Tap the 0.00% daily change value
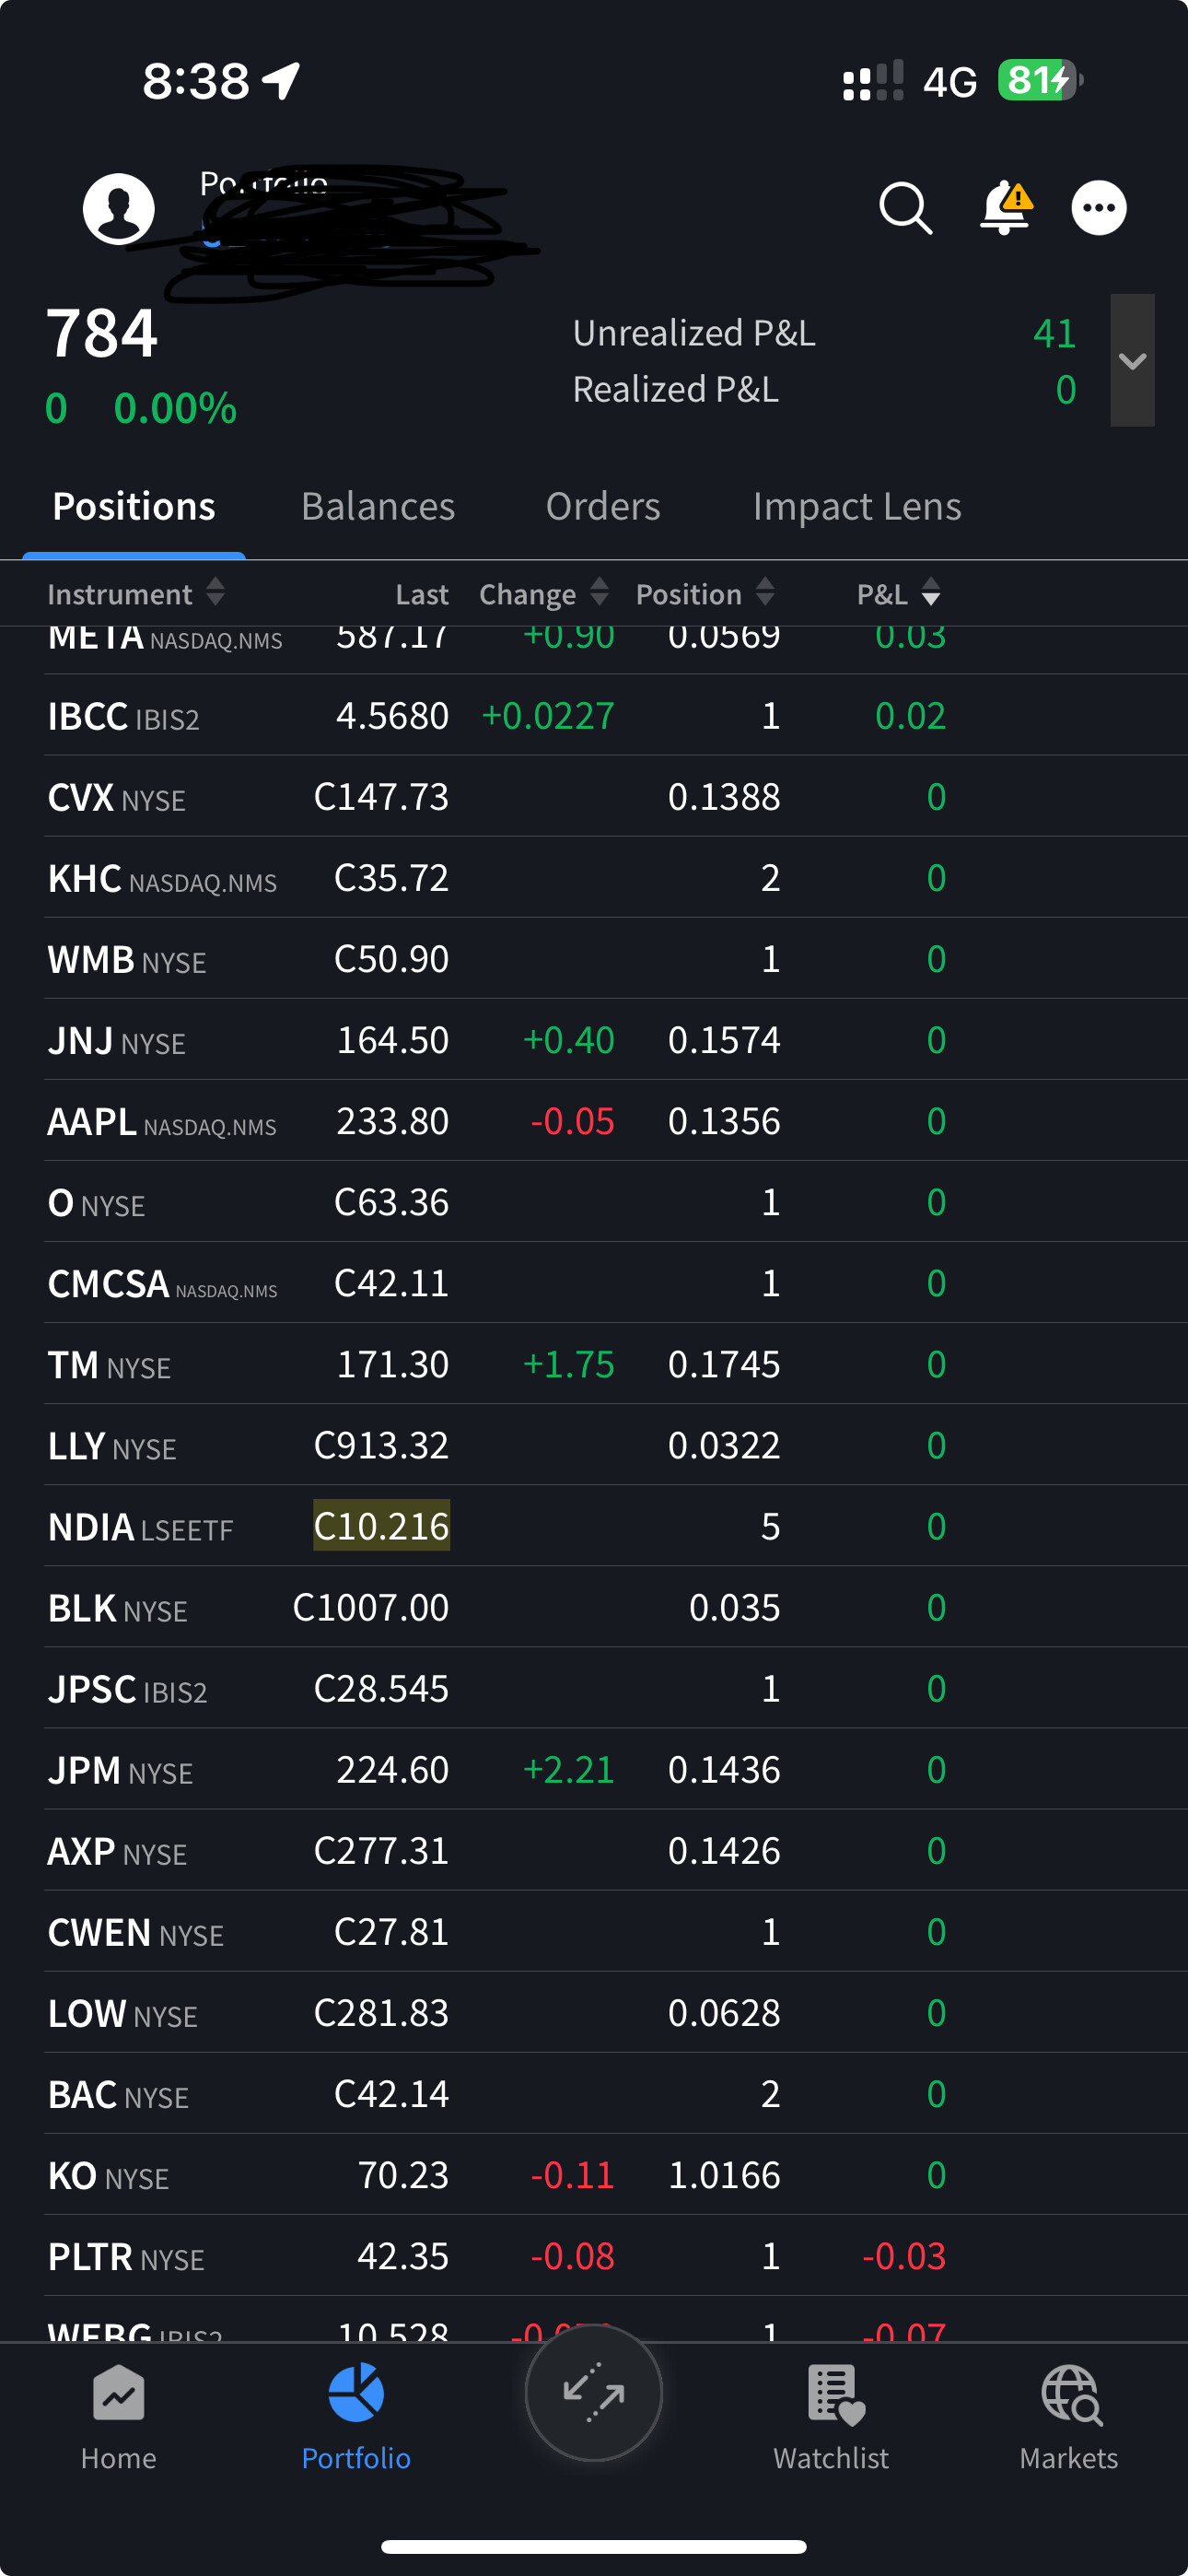 (x=175, y=408)
